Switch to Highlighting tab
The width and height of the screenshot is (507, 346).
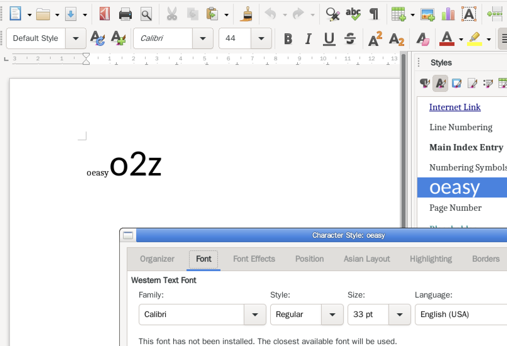click(x=431, y=259)
